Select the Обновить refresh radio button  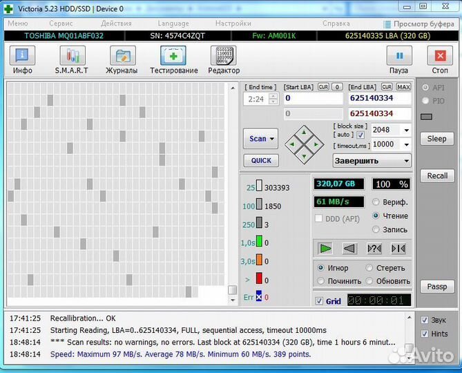[369, 281]
